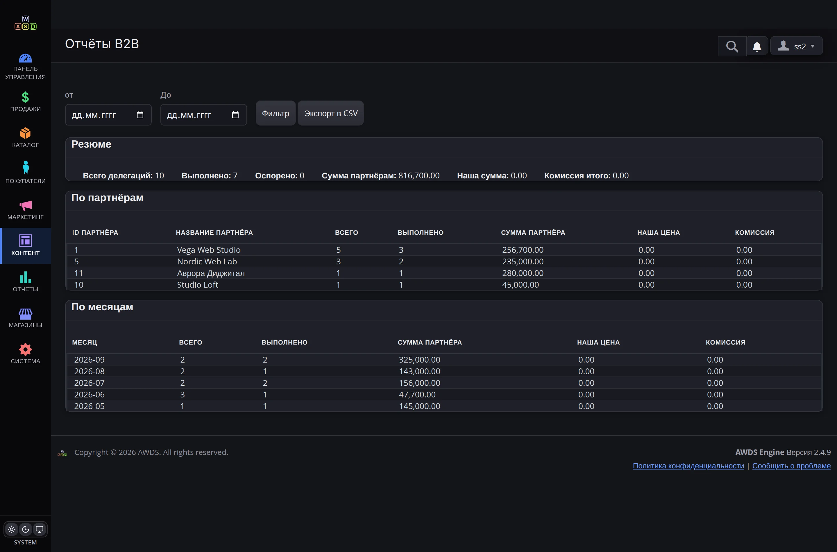The height and width of the screenshot is (552, 837).
Task: Focus the От date input field
Action: (x=108, y=115)
